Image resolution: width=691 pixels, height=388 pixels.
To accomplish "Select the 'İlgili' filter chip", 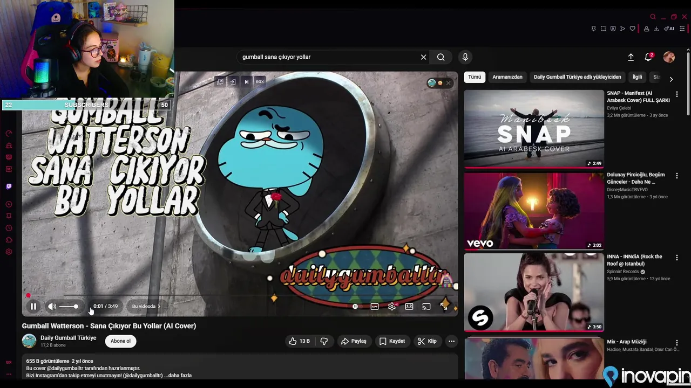I will point(638,77).
